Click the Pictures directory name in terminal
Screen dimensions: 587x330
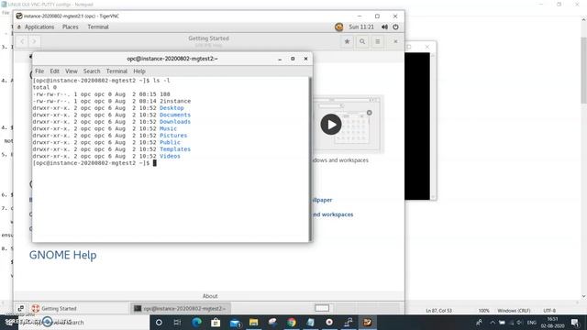(173, 136)
